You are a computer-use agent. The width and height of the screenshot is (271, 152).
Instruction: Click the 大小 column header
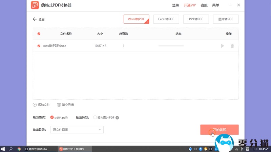coord(100,34)
